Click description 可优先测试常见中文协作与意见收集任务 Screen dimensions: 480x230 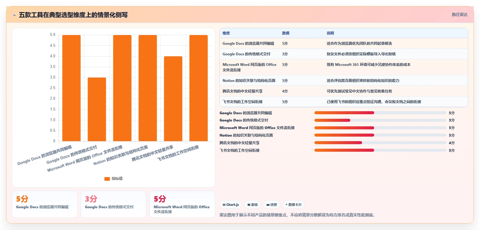pyautogui.click(x=359, y=91)
